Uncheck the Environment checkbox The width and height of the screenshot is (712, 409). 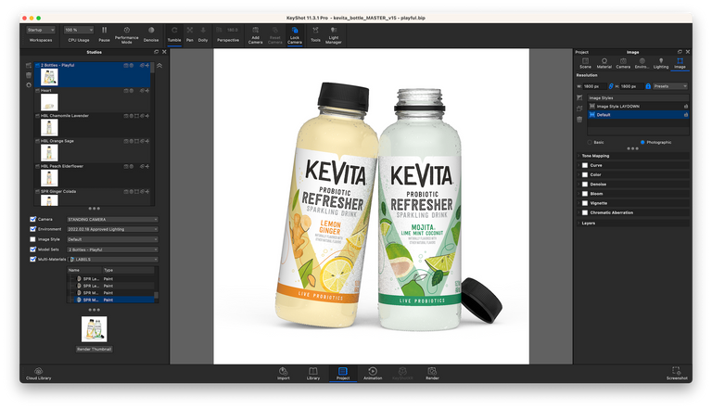tap(34, 229)
